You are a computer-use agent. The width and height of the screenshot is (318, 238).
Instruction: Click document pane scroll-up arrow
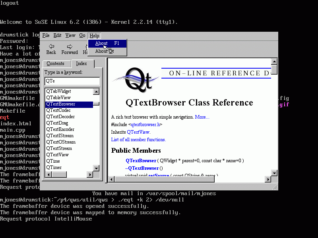click(274, 61)
